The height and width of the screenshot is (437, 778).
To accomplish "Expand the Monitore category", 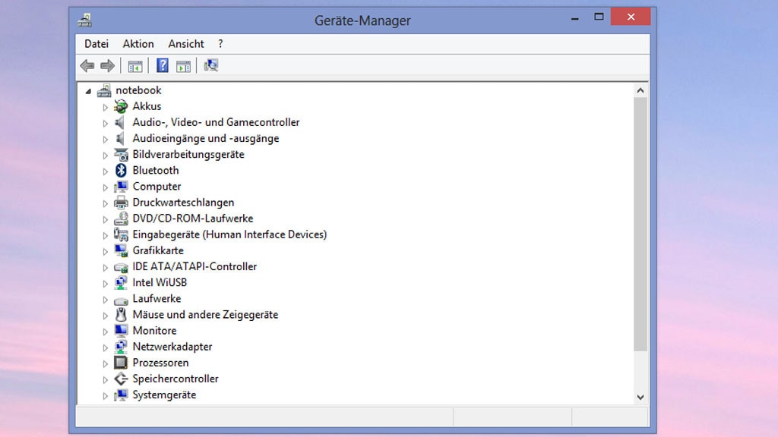I will (106, 331).
